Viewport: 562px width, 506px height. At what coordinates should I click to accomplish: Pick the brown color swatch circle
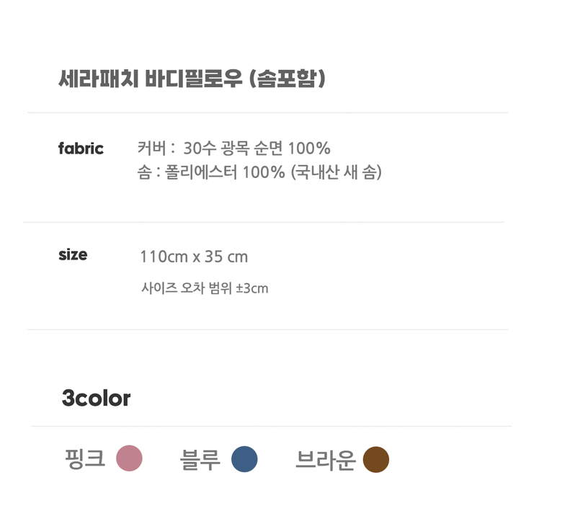point(376,459)
